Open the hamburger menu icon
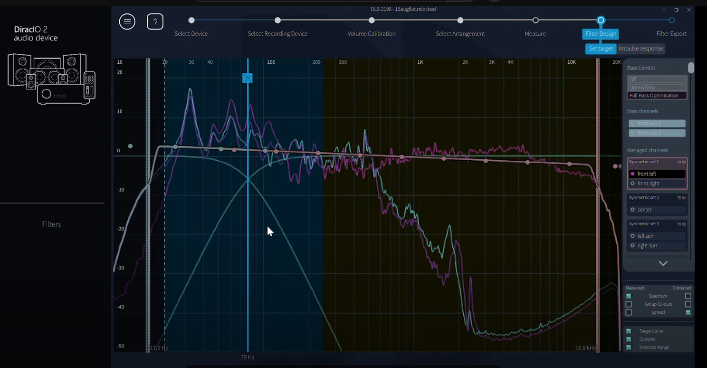 127,21
